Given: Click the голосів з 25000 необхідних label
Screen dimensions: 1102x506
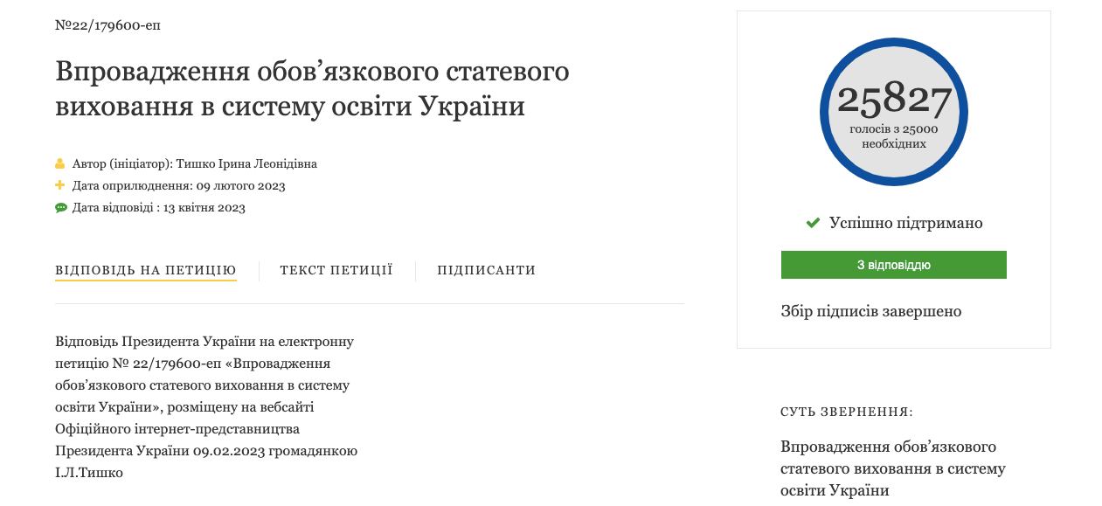Looking at the screenshot, I should [894, 136].
